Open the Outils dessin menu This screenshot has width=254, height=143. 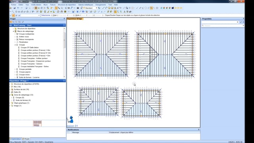click(36, 5)
